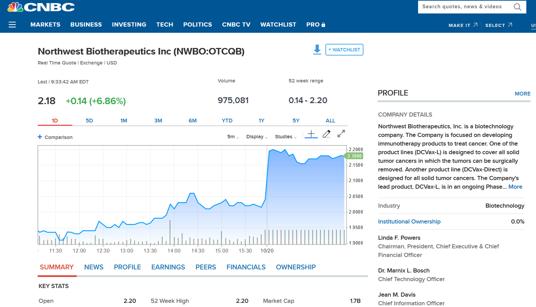Open the Display dropdown
Screen dimensions: 536x307
coord(257,137)
